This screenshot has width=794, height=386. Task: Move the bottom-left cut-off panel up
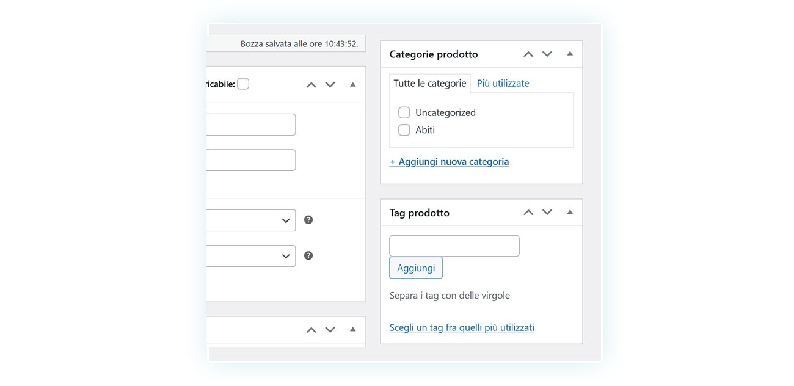311,330
